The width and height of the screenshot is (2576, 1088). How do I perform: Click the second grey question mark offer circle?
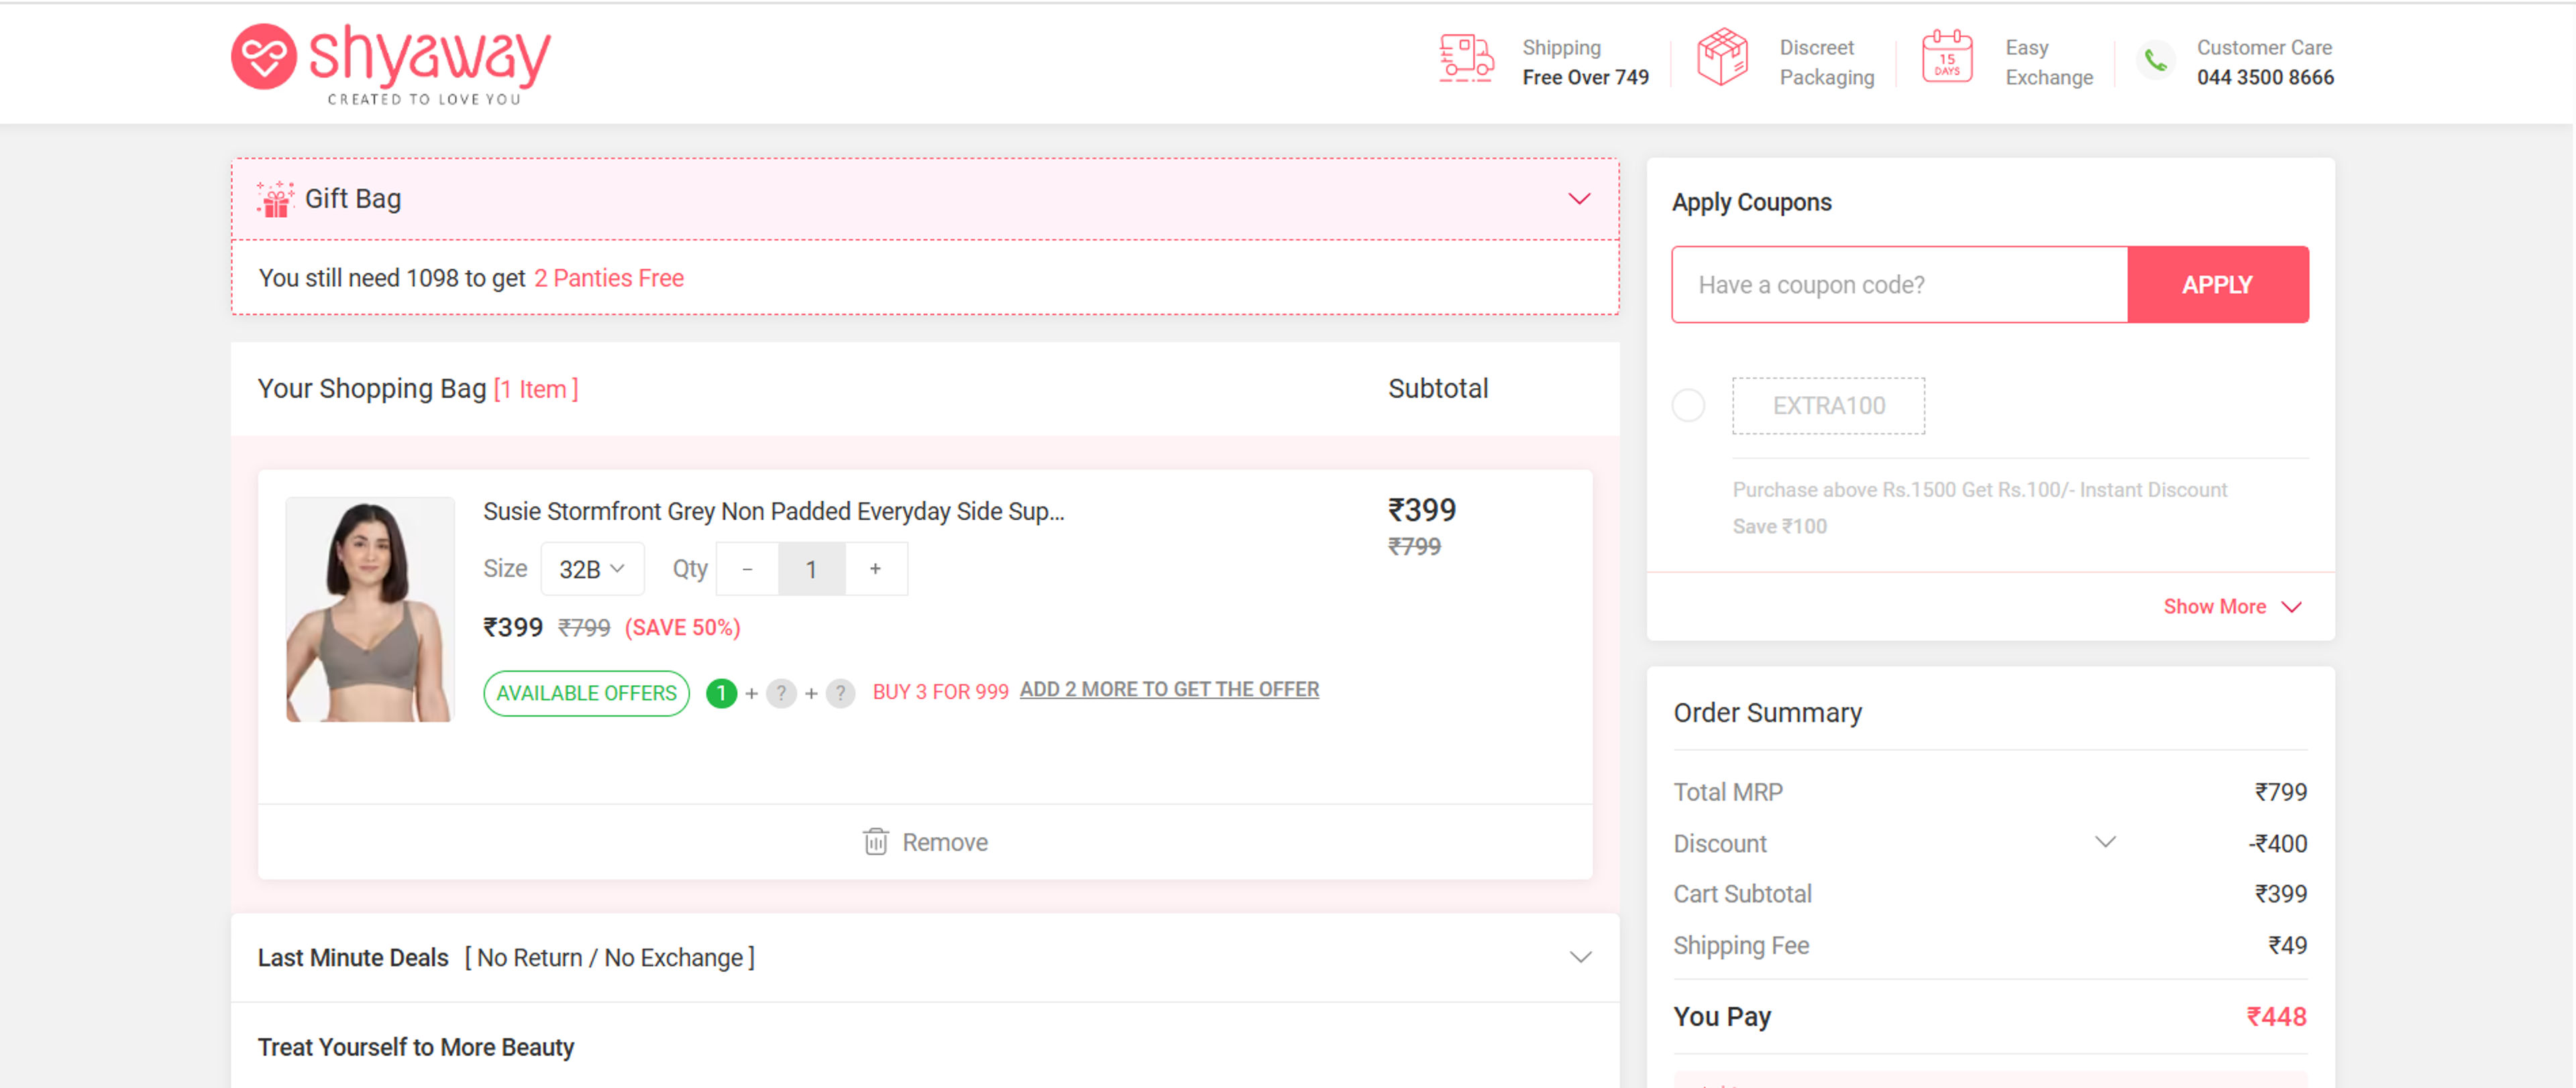[840, 692]
